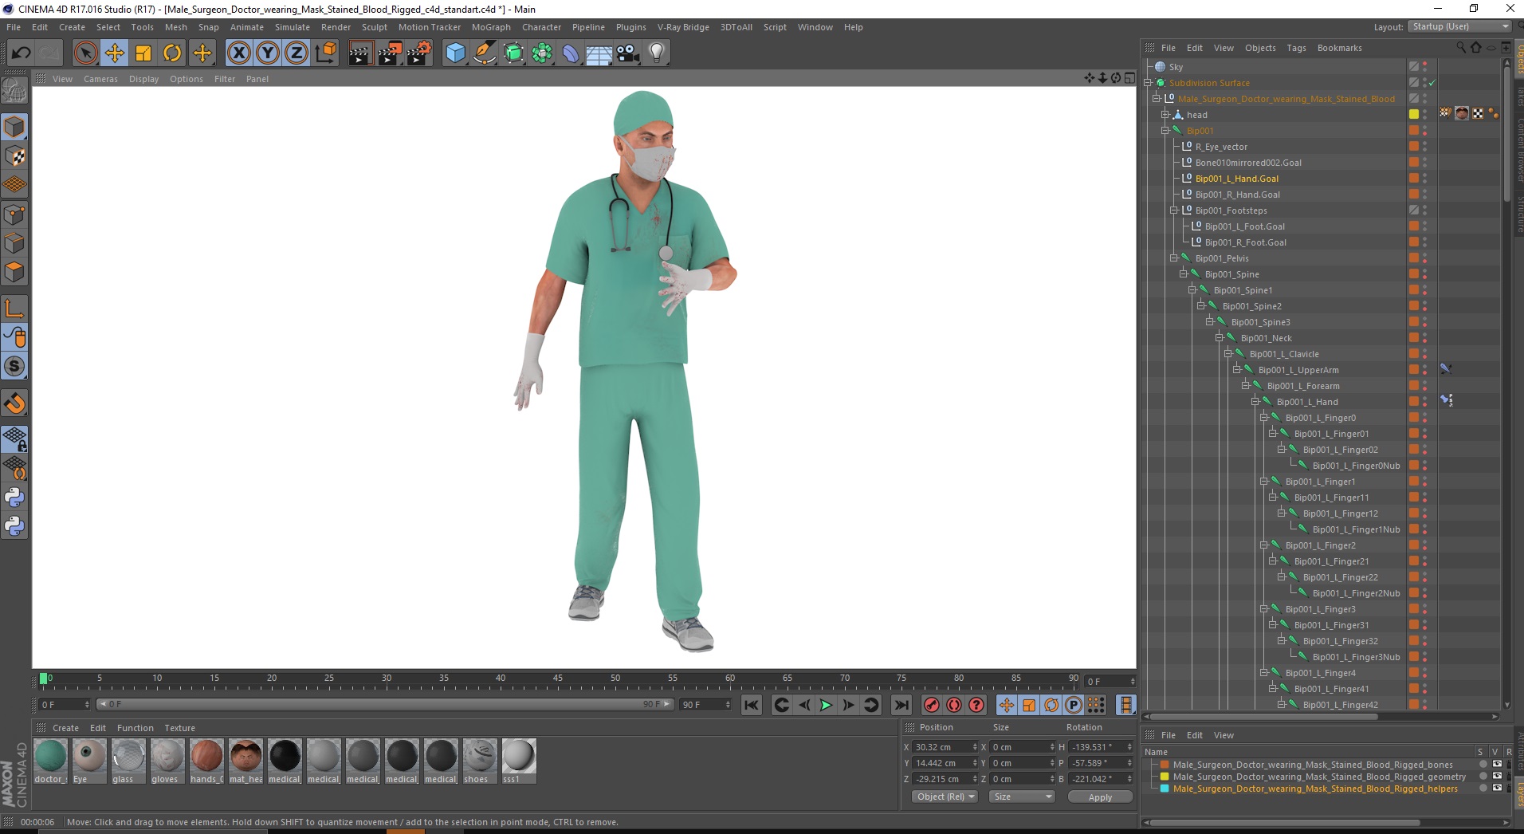Select the gloves material swatch
1524x834 pixels.
point(167,761)
